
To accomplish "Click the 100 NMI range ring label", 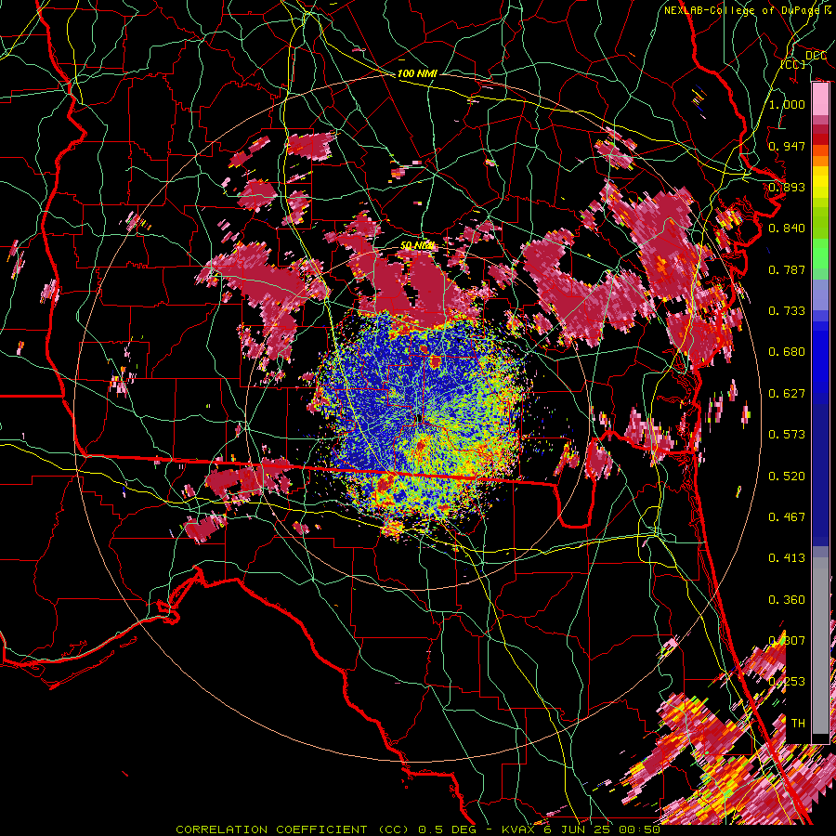I will point(417,73).
